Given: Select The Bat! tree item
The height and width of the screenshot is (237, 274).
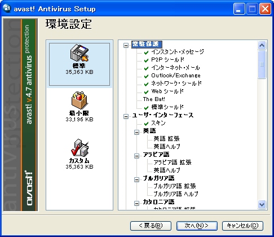Looking at the screenshot, I should click(x=154, y=99).
